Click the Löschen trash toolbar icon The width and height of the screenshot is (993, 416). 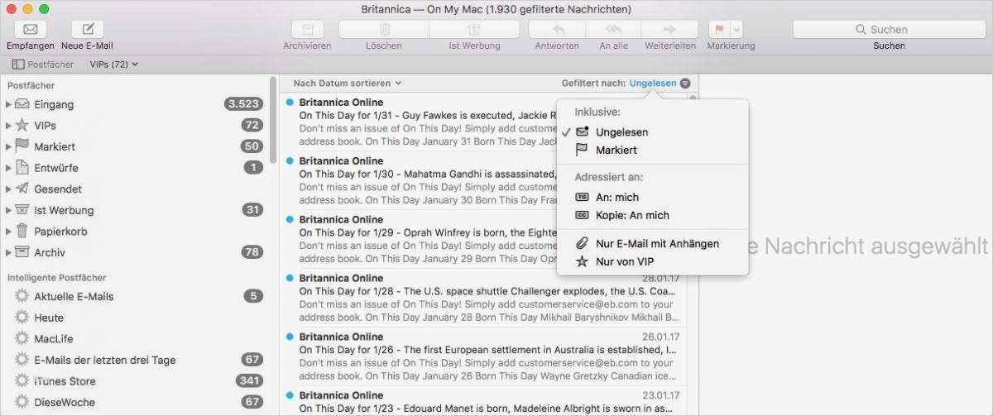(383, 29)
